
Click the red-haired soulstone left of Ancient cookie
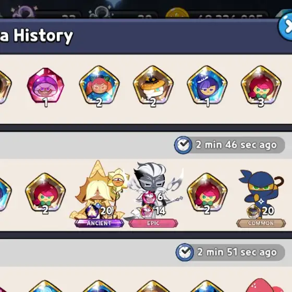point(45,193)
